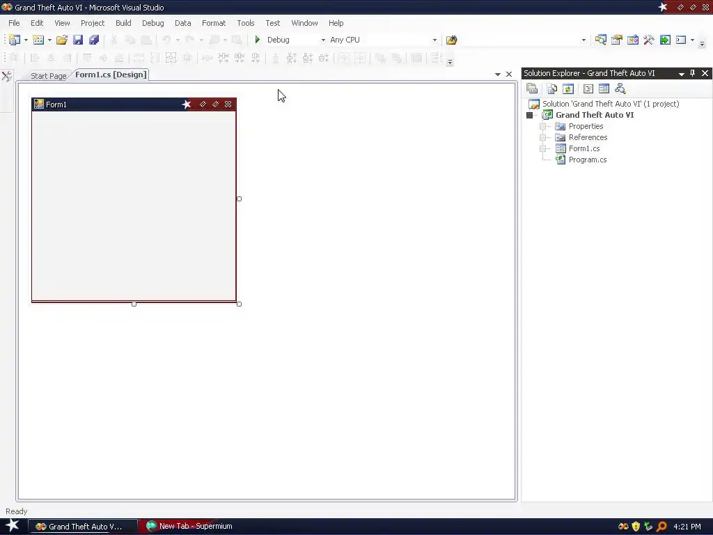Click the star Start button on the taskbar

pos(12,526)
